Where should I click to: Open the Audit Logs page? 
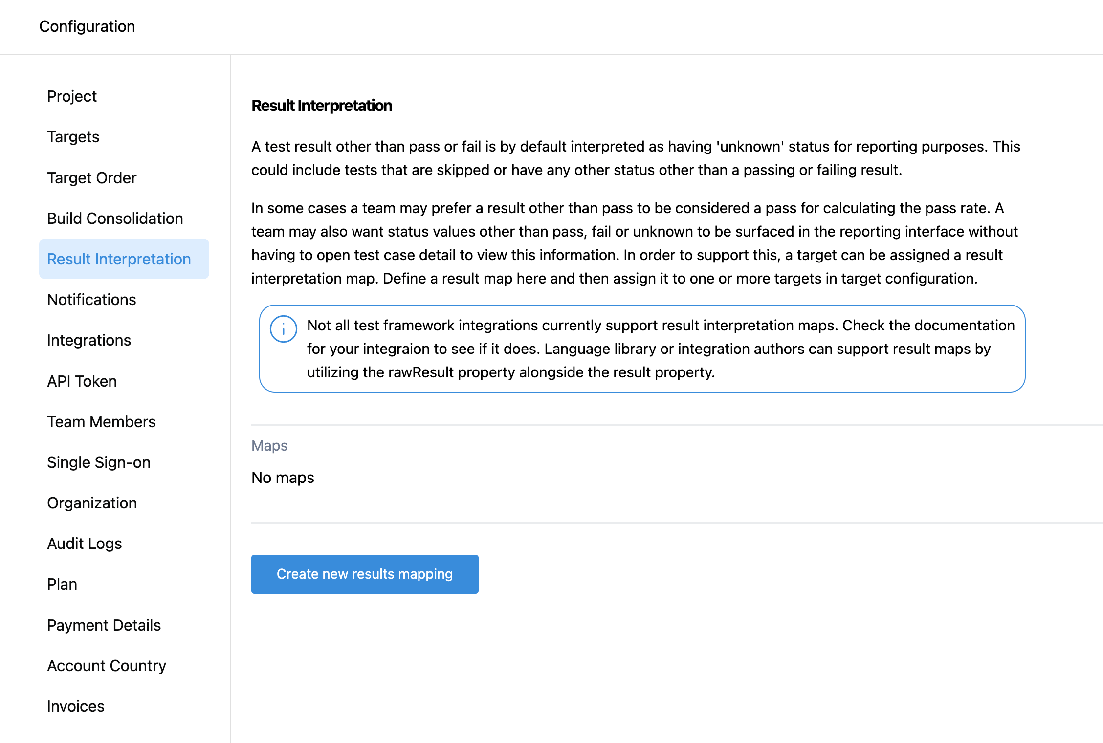pos(85,544)
